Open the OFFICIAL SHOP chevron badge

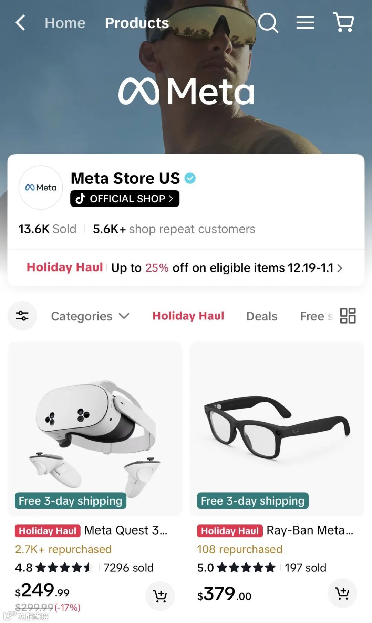[125, 199]
